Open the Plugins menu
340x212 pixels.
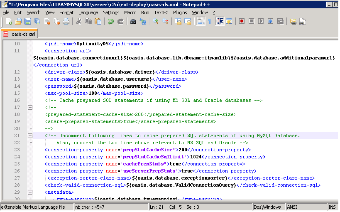(180, 12)
